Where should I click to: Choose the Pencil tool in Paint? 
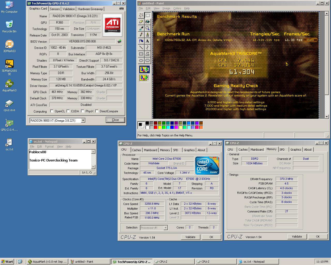[141, 35]
